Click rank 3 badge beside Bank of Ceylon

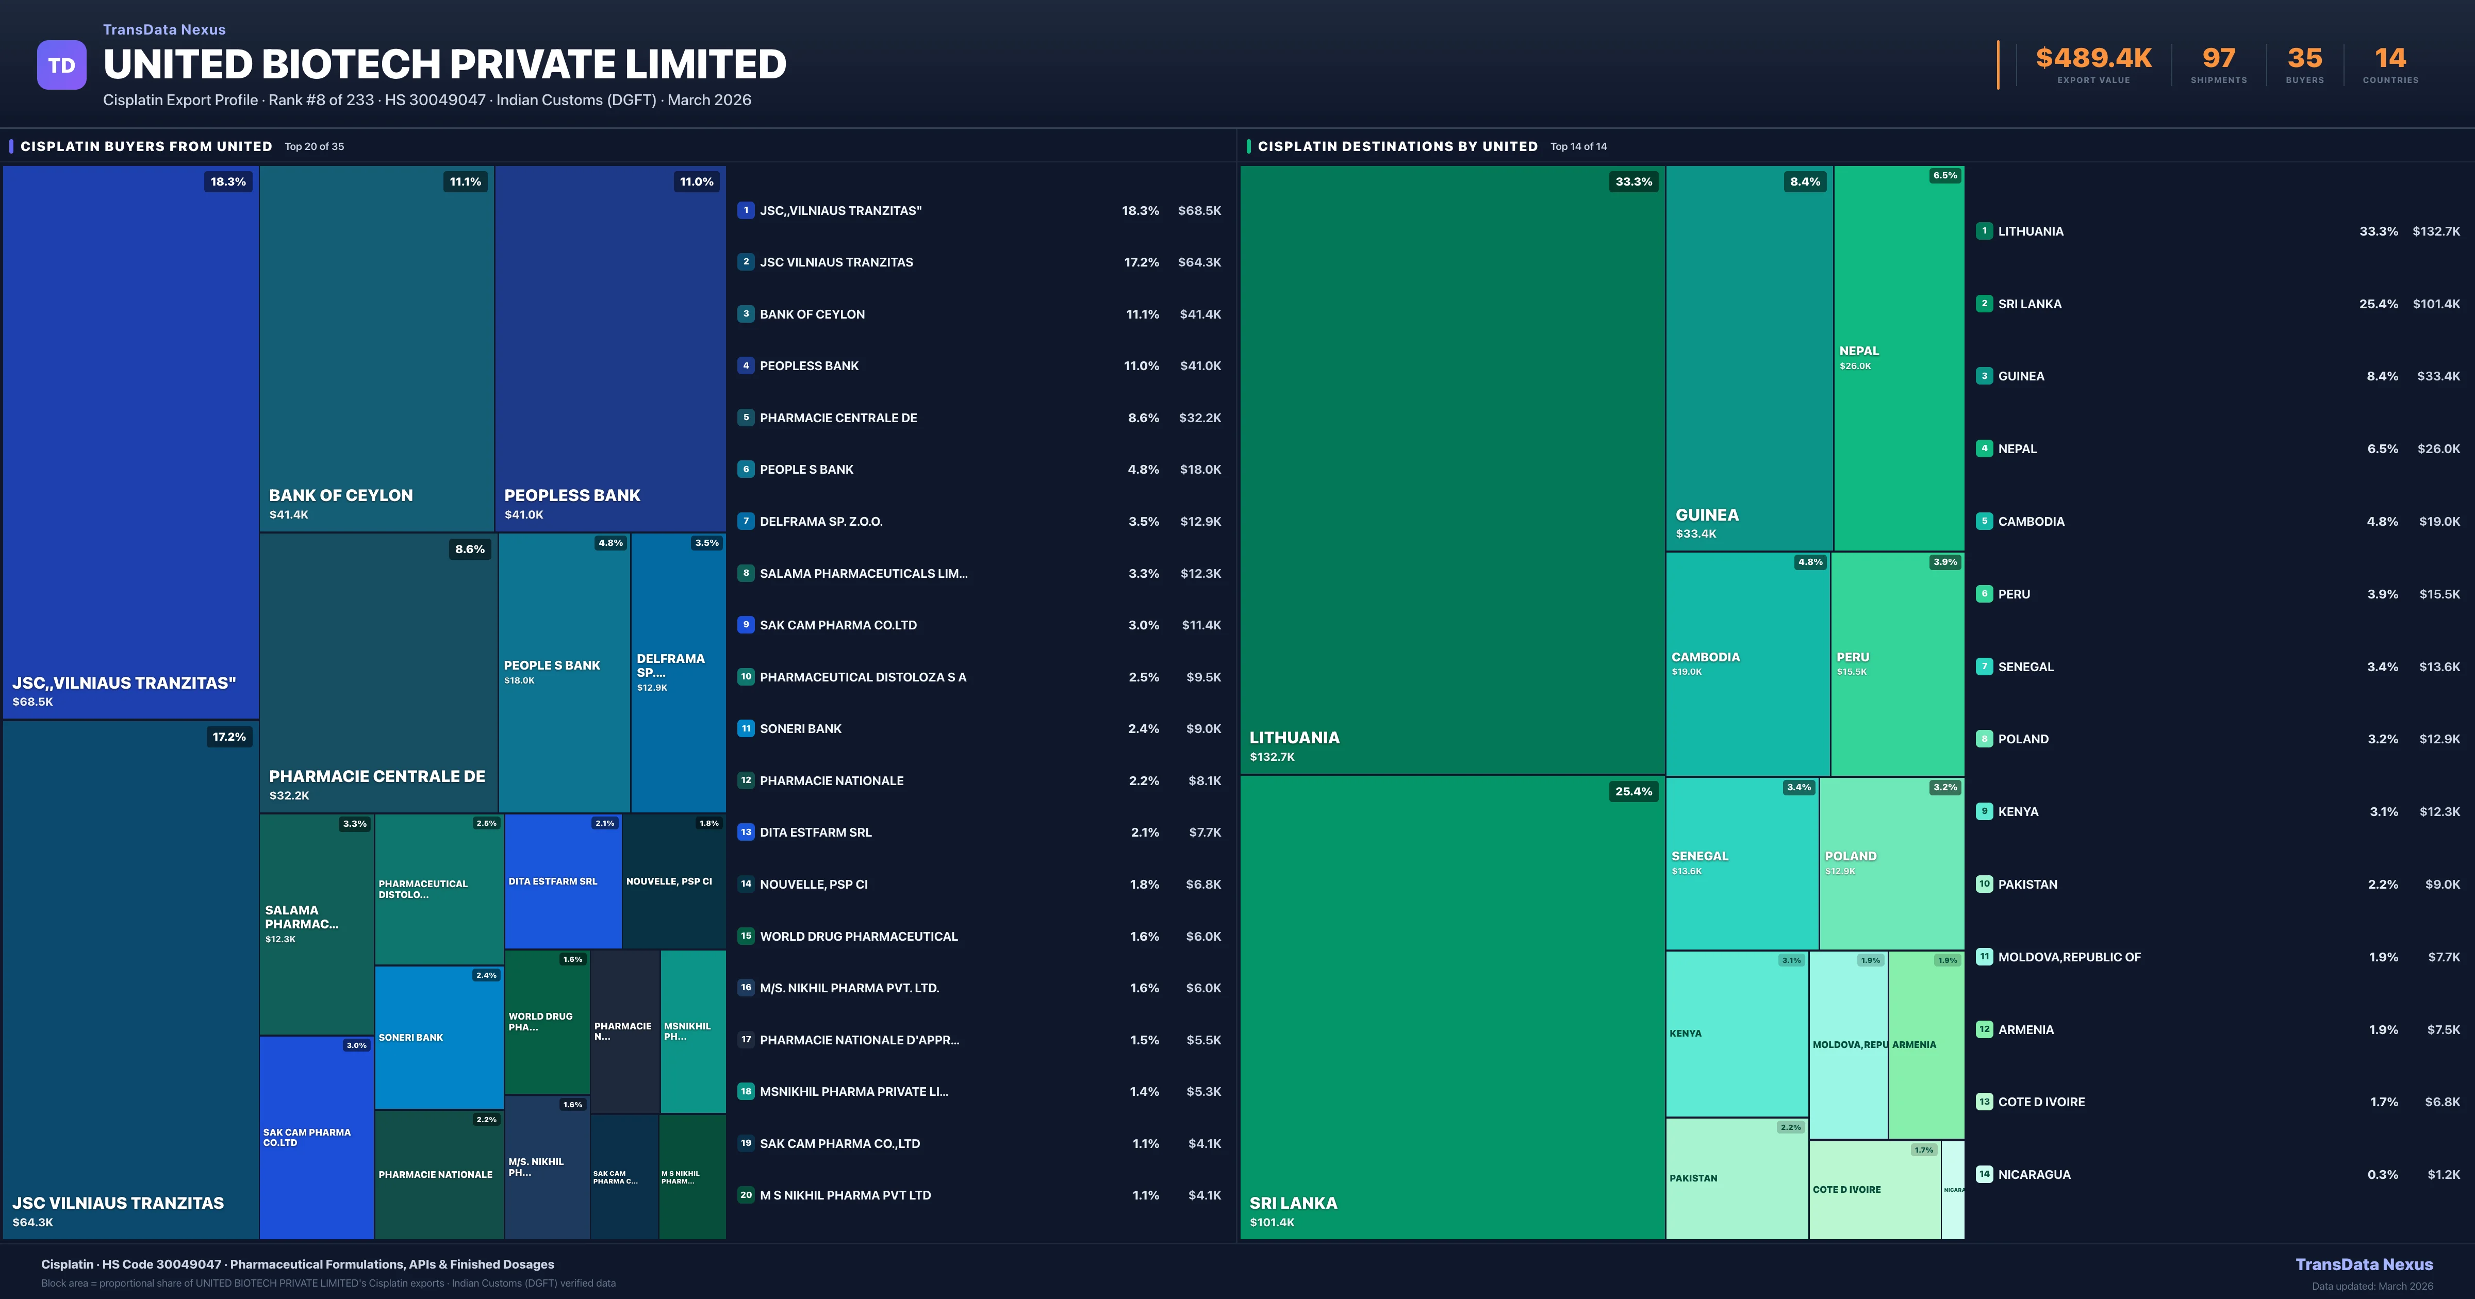click(x=746, y=314)
